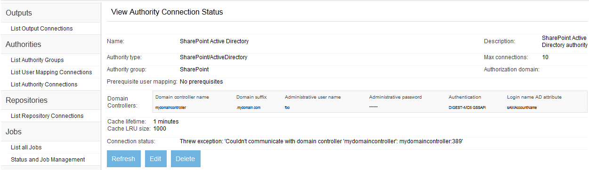Open Status and Job Management
The width and height of the screenshot is (589, 170).
coord(48,160)
